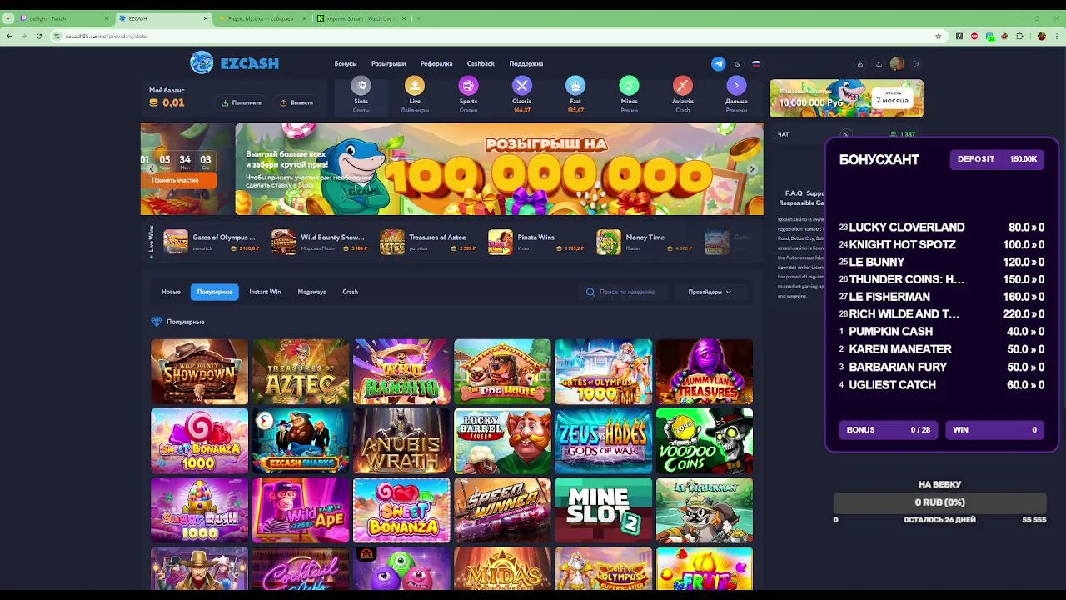The width and height of the screenshot is (1066, 600).
Task: Switch to the Twitch browser tab
Action: click(65, 17)
